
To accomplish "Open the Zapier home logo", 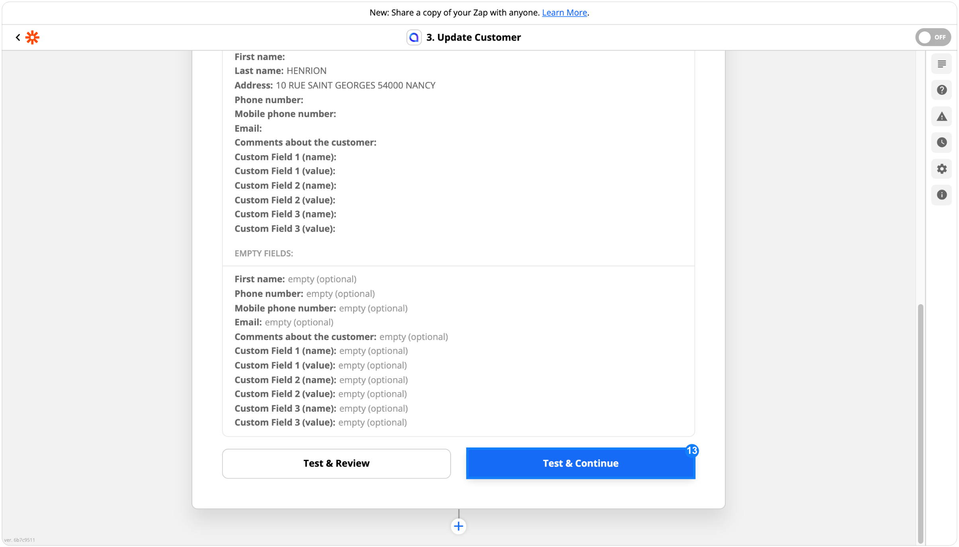I will [32, 37].
